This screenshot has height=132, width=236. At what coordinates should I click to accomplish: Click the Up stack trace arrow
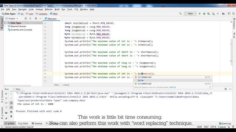pos(11,94)
